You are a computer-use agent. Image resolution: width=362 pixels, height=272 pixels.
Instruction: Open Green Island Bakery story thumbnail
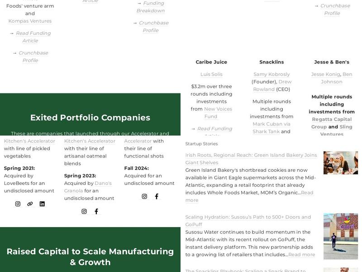341,163
